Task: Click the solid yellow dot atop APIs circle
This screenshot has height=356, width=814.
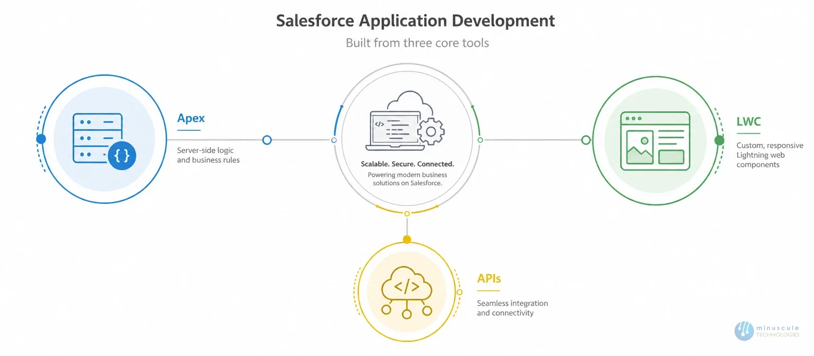Action: [x=406, y=240]
